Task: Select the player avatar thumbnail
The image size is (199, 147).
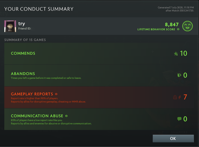Action: coord(10,26)
